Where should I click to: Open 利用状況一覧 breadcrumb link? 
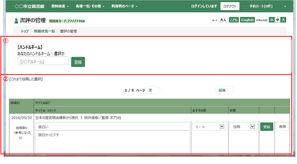44,31
